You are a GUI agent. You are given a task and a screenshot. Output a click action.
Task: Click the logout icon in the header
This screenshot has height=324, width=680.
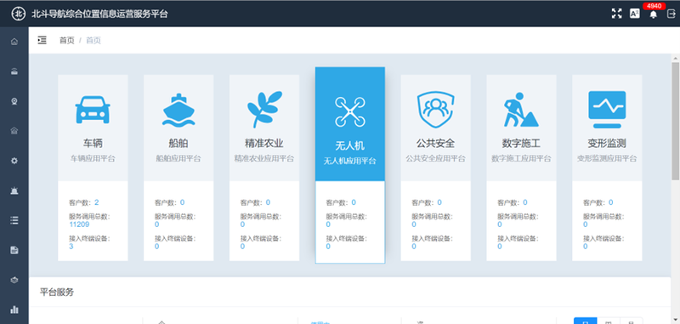pos(671,14)
